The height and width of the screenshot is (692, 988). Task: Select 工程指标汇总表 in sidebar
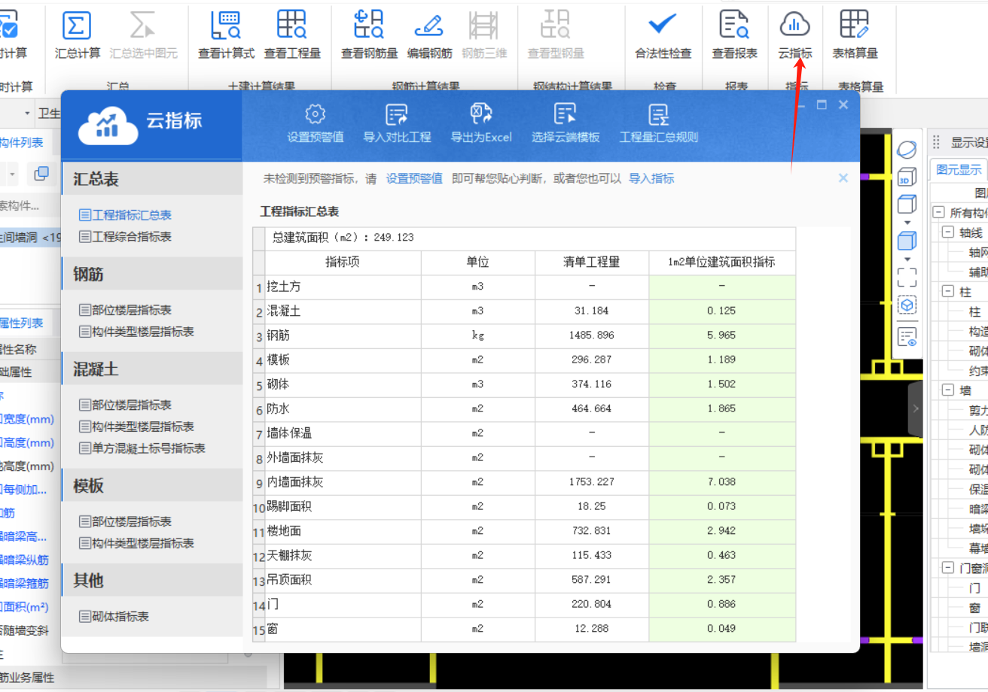click(x=125, y=215)
